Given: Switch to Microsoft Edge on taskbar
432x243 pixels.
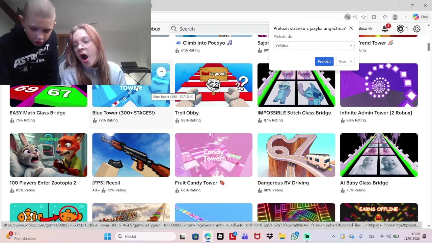Looking at the screenshot, I should [x=208, y=236].
